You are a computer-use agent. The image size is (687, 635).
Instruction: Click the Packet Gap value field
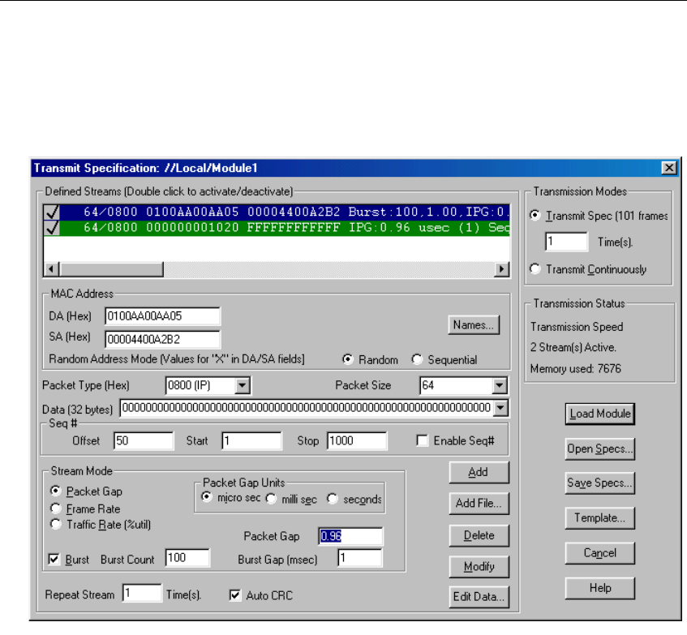(x=350, y=537)
